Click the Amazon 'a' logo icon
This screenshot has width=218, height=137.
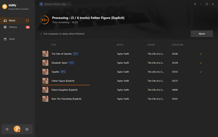(41, 4)
